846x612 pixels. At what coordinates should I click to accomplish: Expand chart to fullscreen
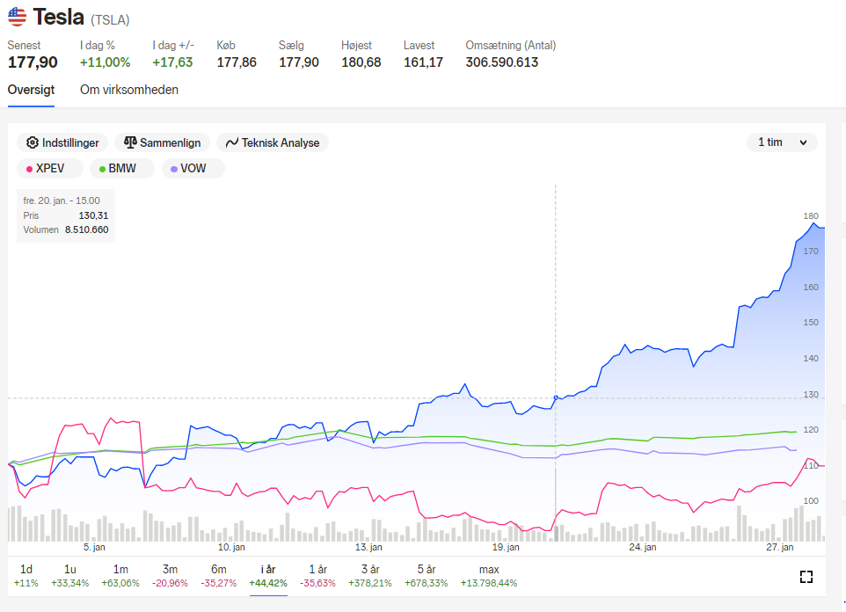[x=806, y=576]
